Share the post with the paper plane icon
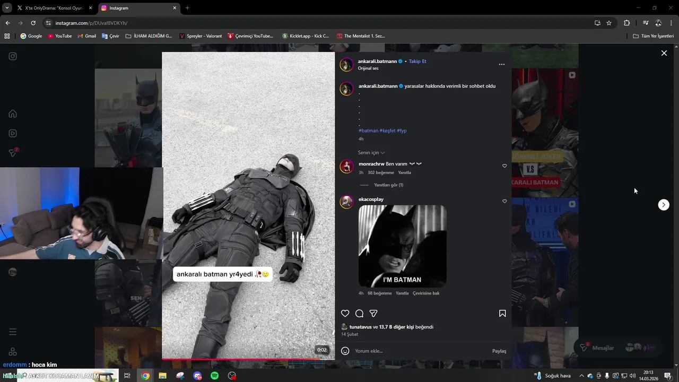 pos(373,314)
